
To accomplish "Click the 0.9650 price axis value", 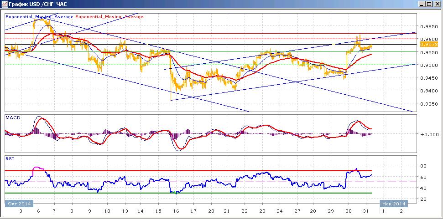I will (x=429, y=26).
